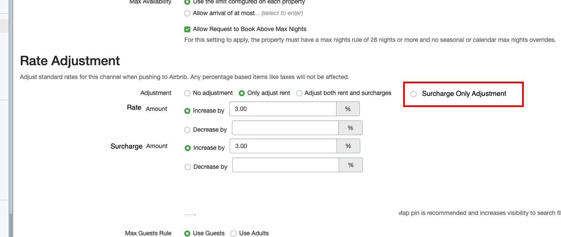Image resolution: width=561 pixels, height=237 pixels.
Task: Select 'Use the limit configured on each property'
Action: 187,2
